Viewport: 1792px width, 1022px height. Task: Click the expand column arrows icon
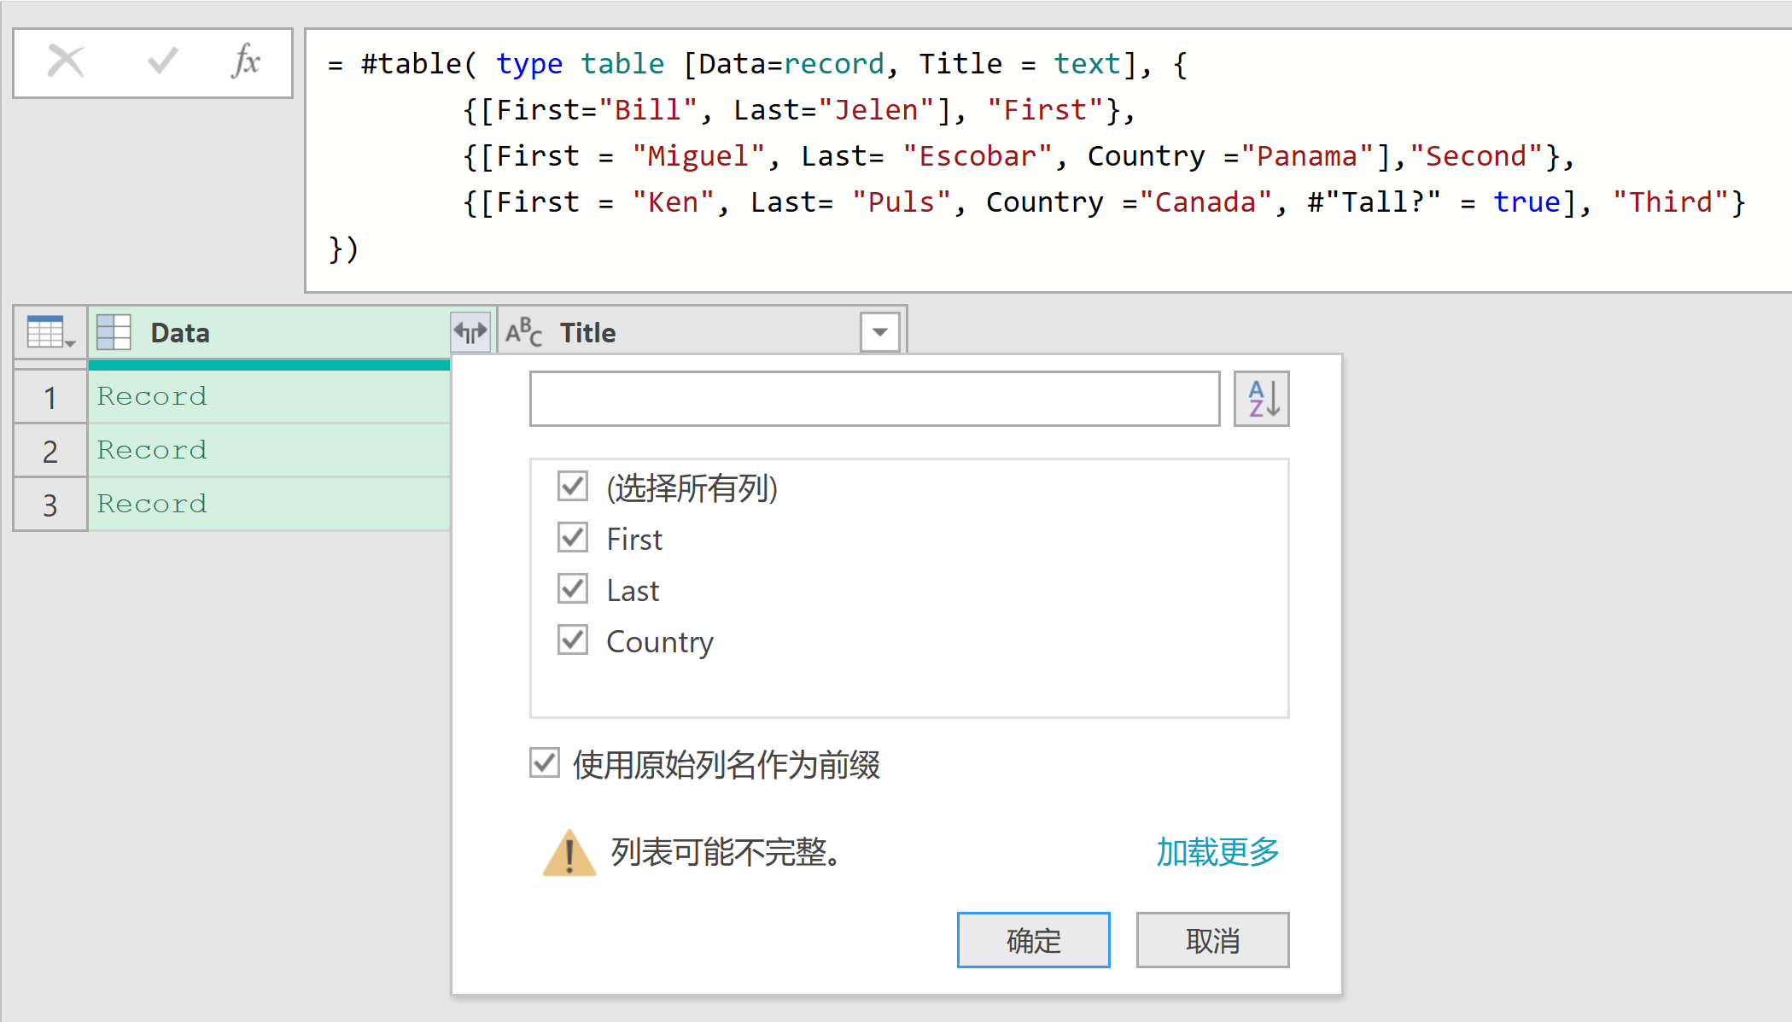point(470,332)
